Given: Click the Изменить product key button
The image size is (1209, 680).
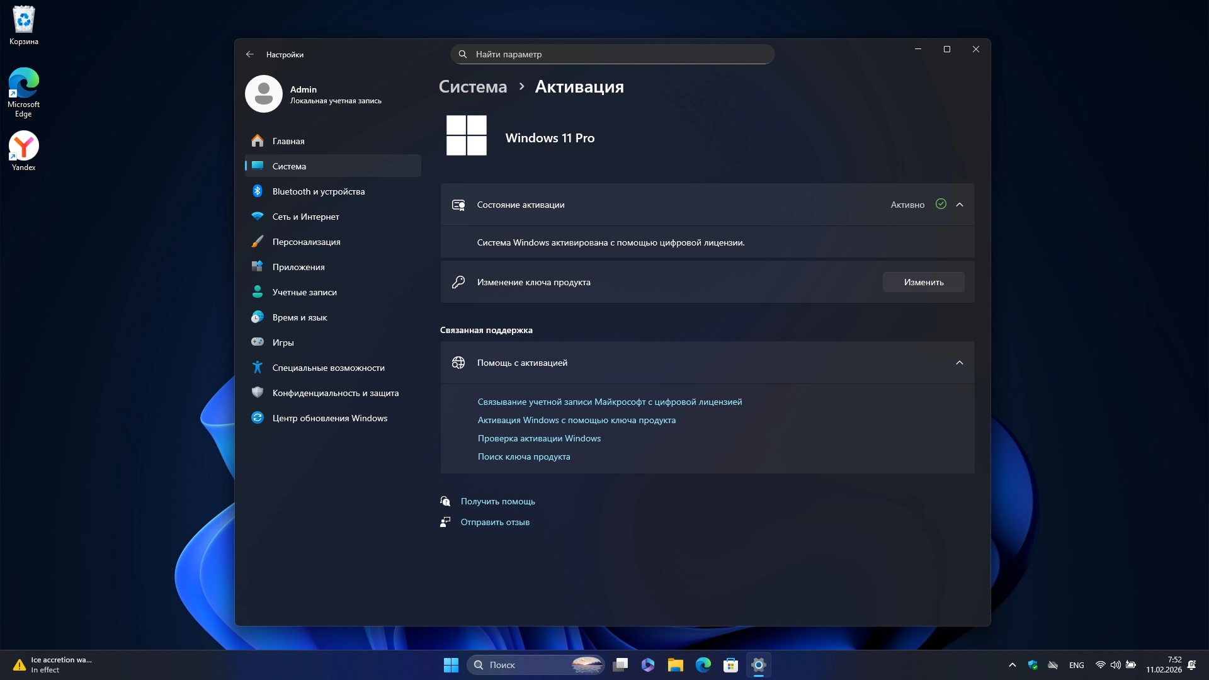Looking at the screenshot, I should coord(923,282).
